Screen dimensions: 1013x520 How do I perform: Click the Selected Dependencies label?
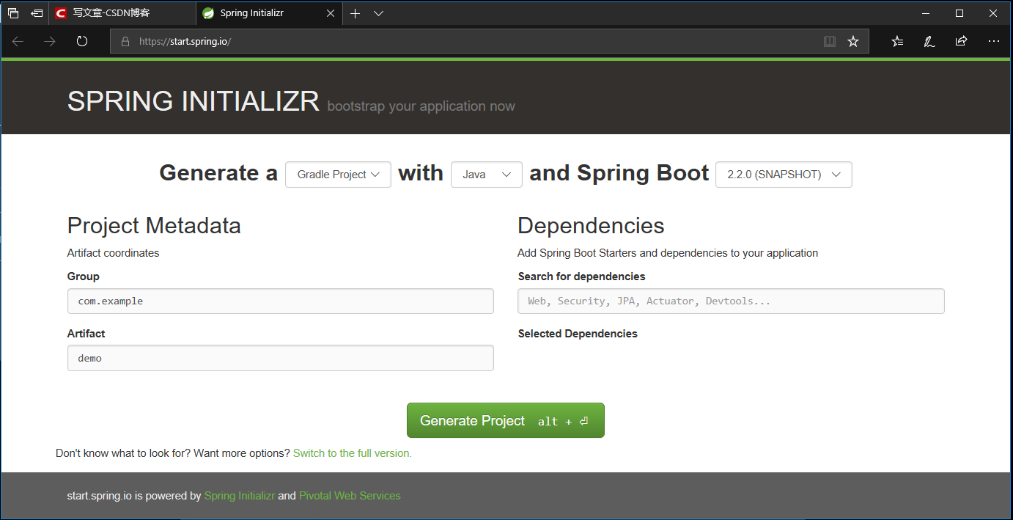[x=578, y=334]
